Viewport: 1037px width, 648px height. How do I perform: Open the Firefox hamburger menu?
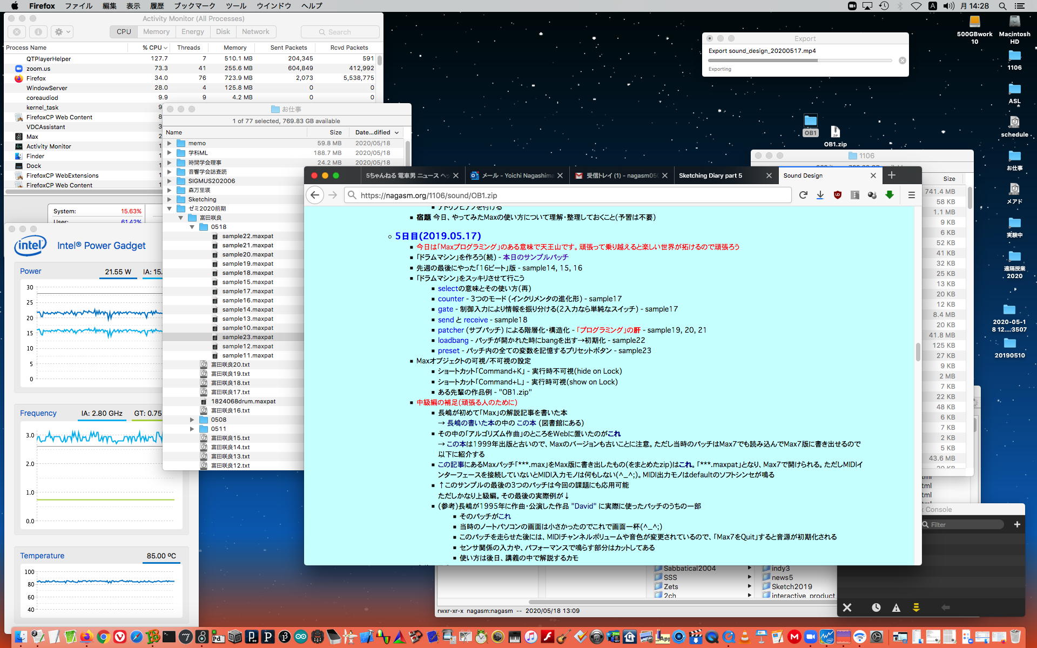911,195
